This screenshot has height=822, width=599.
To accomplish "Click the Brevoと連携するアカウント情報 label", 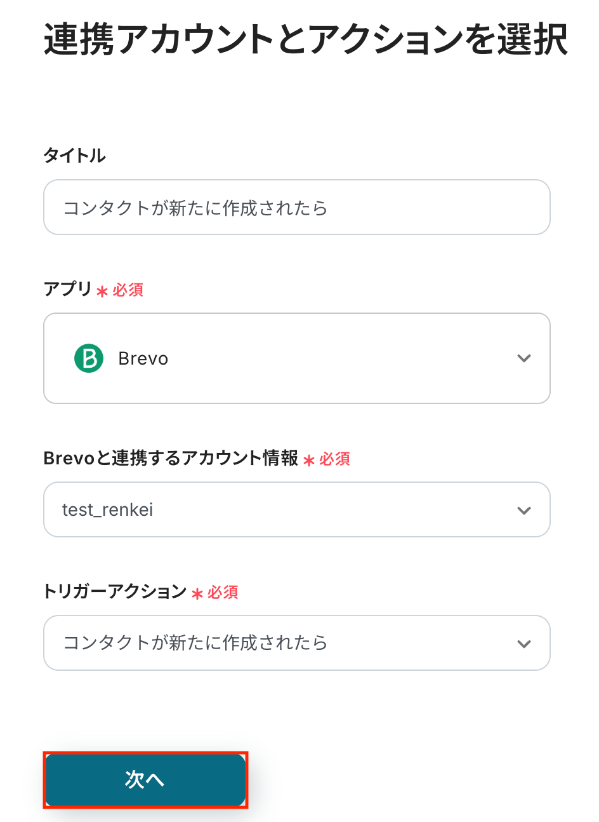I will click(171, 458).
